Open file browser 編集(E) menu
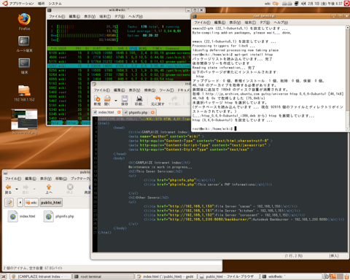Image resolution: width=350 pixels, height=280 pixels. pyautogui.click(x=31, y=179)
